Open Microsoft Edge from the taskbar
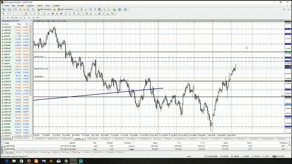Screen dimensions: 292x164 coord(6,161)
